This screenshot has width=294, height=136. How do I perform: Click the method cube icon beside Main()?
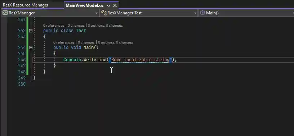202,13
